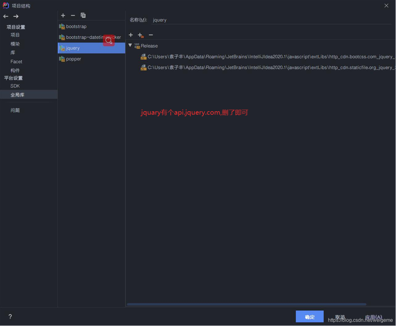
Task: Open 构件 settings page
Action: pos(15,70)
